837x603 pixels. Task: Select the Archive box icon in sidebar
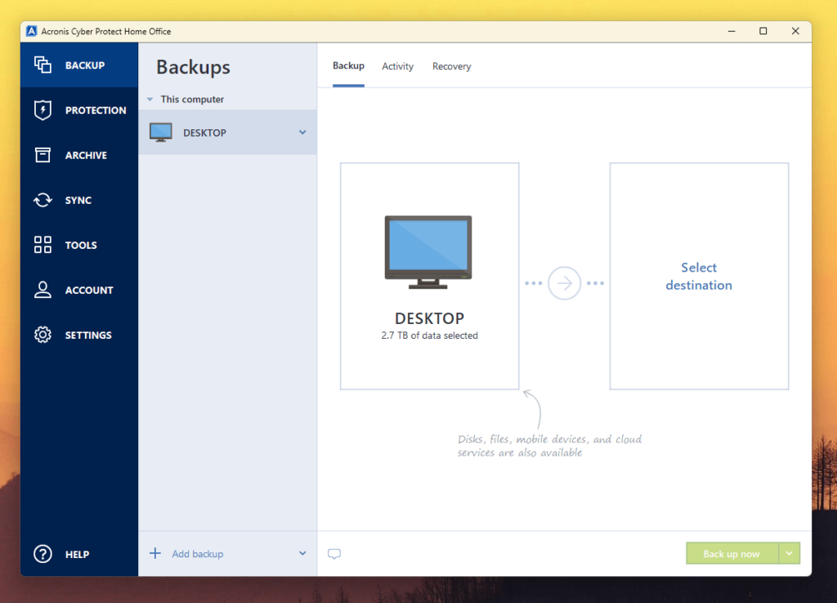[43, 155]
